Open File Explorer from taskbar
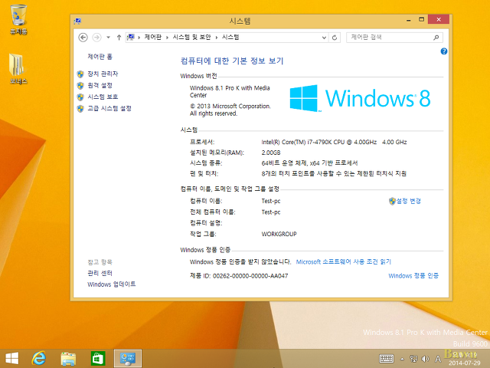 click(x=68, y=358)
